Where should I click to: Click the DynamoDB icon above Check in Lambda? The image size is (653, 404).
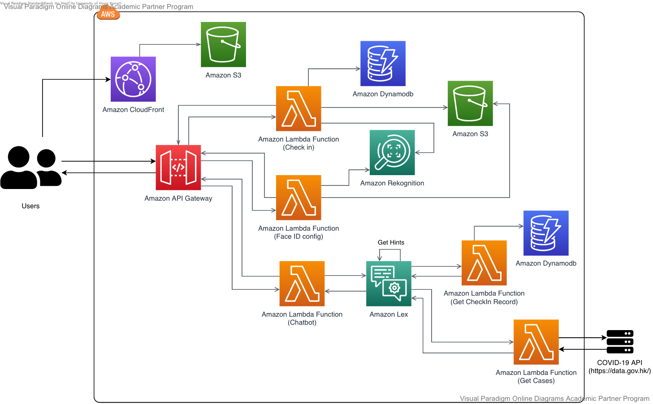point(383,64)
